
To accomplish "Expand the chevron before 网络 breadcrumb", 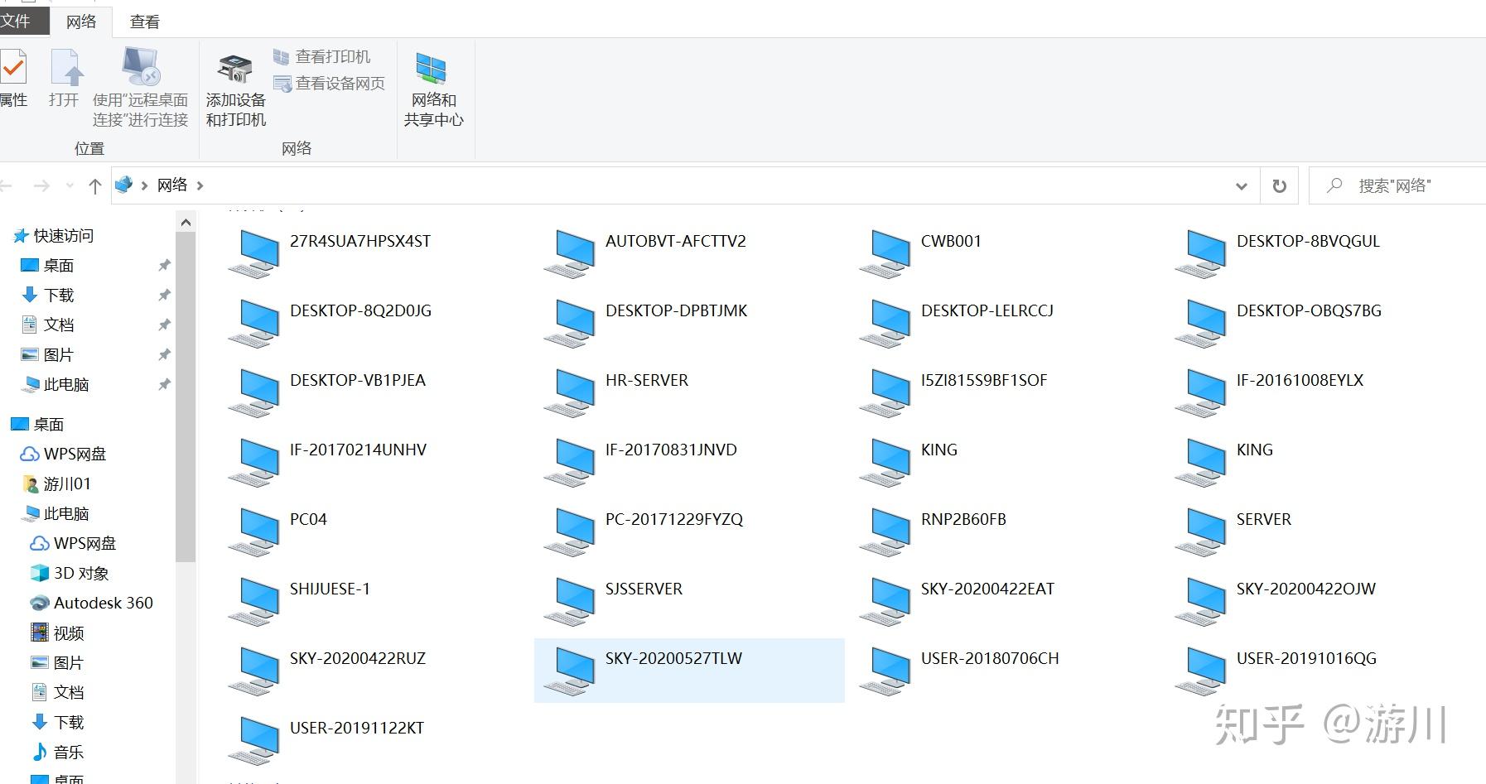I will click(x=144, y=185).
